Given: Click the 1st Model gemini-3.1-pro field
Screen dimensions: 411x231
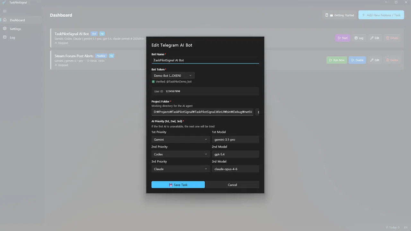Looking at the screenshot, I should pos(235,140).
